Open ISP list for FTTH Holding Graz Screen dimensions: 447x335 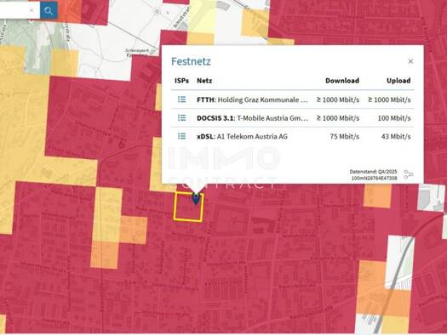tap(181, 99)
